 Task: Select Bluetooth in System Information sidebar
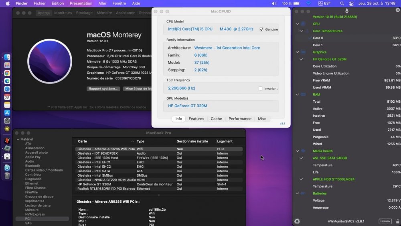click(32, 166)
